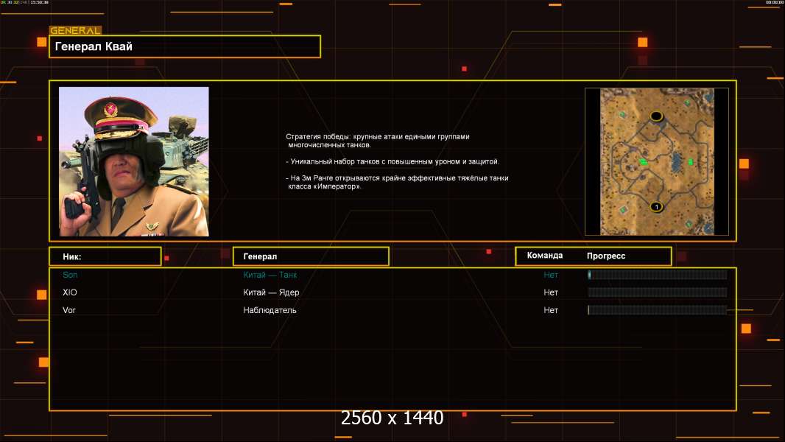785x442 pixels.
Task: Click the Генерал Квай title box
Action: pos(184,46)
